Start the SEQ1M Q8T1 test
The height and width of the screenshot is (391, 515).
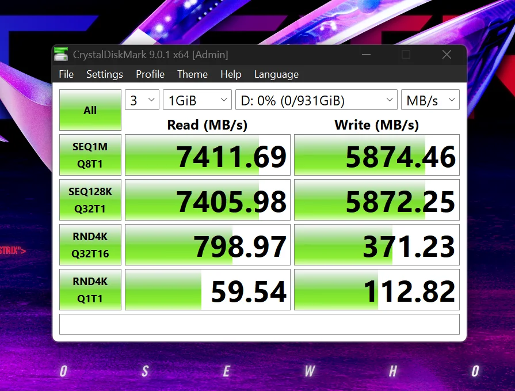90,155
